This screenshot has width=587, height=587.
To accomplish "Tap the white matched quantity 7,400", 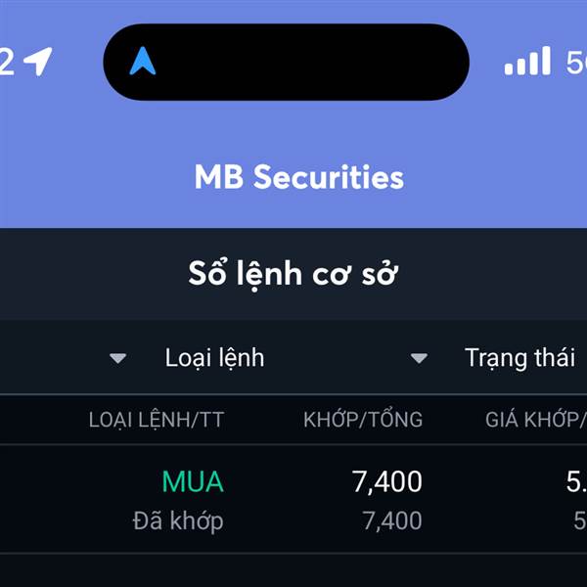I will (x=387, y=481).
